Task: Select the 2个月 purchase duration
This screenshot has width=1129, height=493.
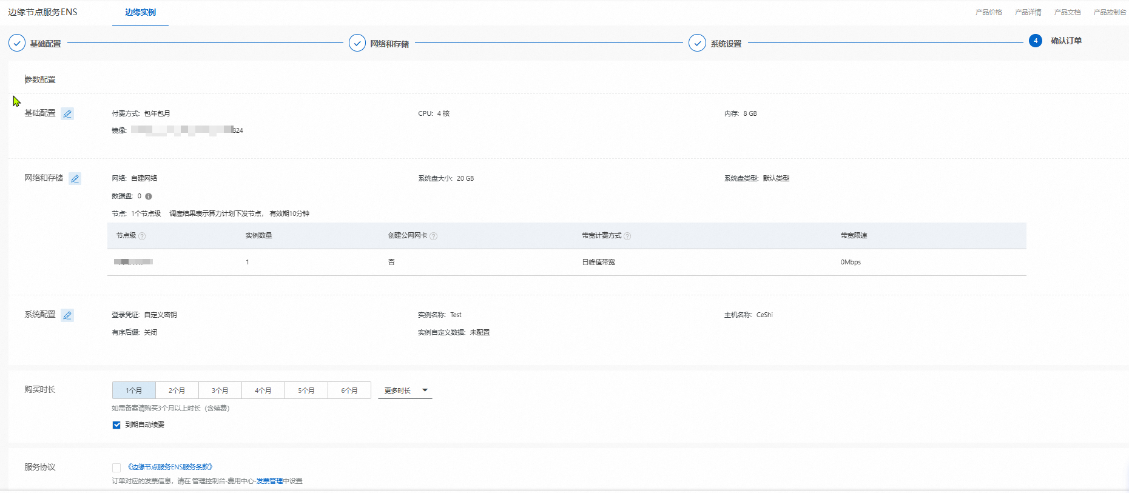Action: [177, 391]
